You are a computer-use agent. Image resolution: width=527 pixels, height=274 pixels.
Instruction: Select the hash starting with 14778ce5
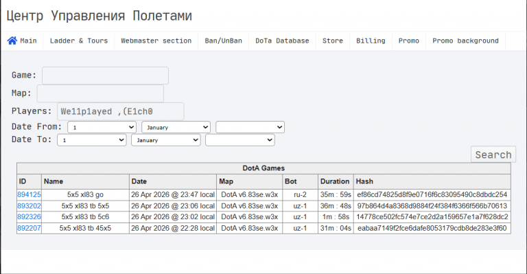[432, 217]
